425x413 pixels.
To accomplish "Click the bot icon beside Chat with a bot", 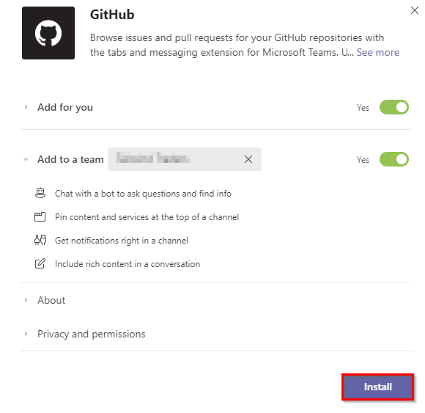I will pyautogui.click(x=40, y=193).
